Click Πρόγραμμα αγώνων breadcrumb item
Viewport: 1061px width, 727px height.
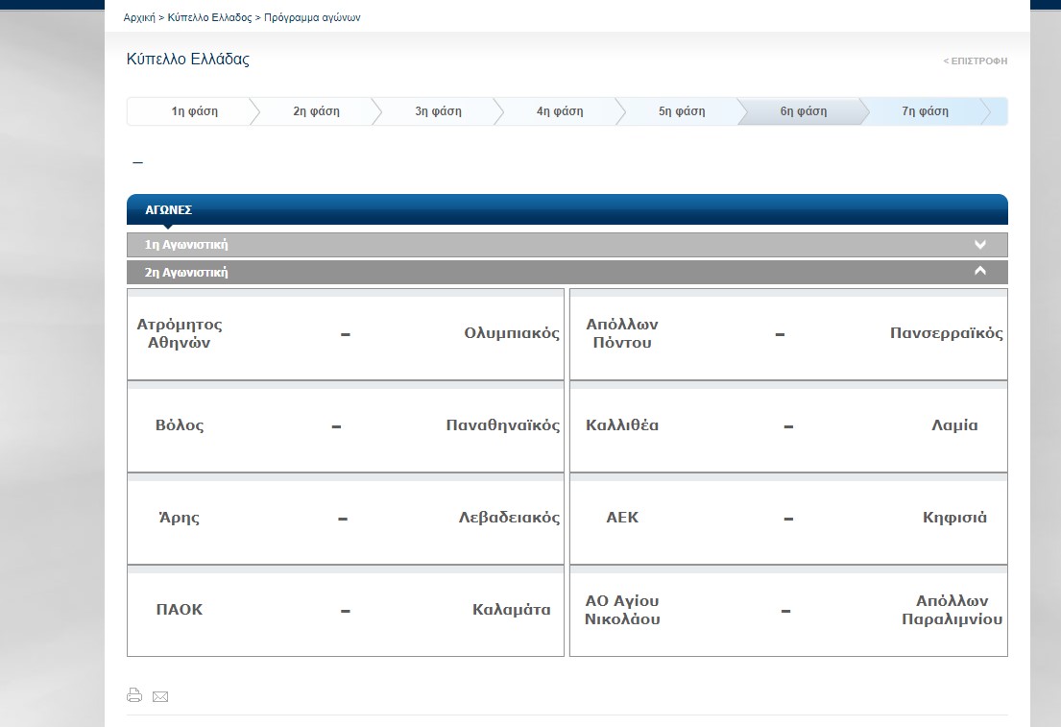312,17
